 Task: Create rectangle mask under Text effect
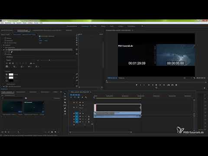[9, 52]
